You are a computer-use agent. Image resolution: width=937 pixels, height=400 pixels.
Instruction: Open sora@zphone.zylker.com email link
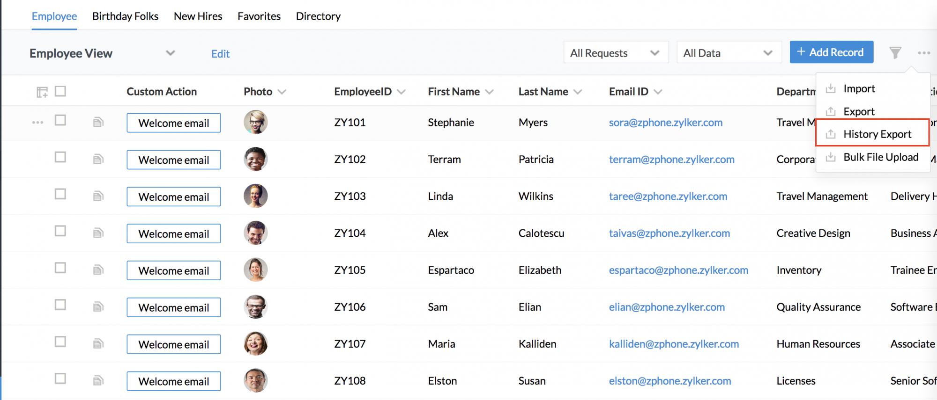pyautogui.click(x=666, y=123)
